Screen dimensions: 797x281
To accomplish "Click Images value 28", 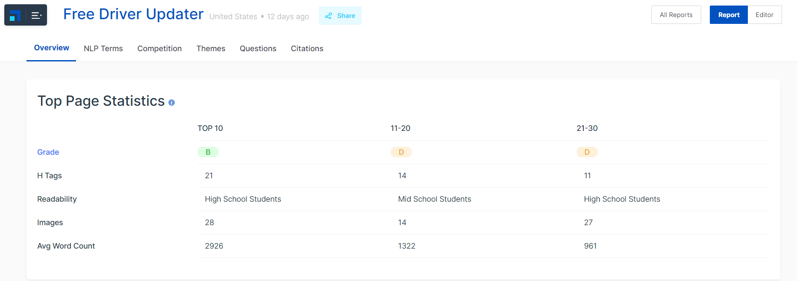I will coord(209,223).
